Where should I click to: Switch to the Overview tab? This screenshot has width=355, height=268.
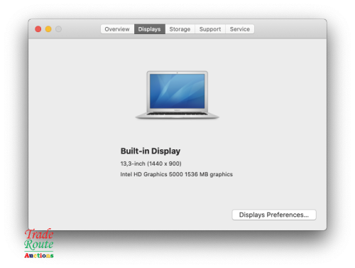117,29
